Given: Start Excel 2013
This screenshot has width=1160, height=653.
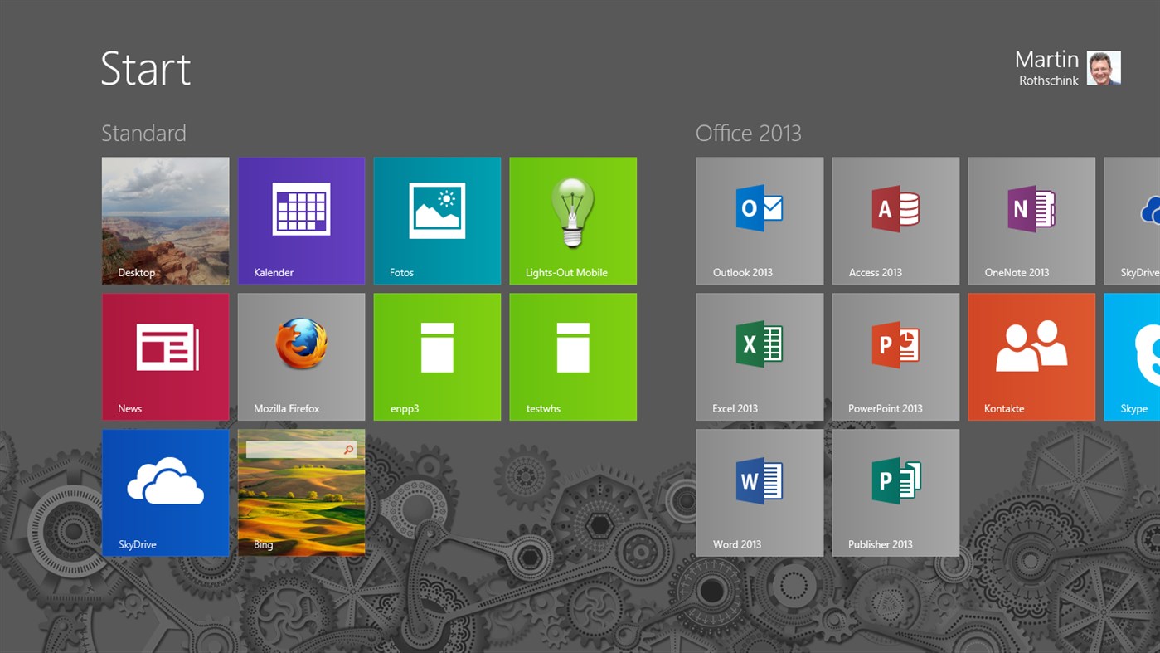Looking at the screenshot, I should click(x=759, y=356).
